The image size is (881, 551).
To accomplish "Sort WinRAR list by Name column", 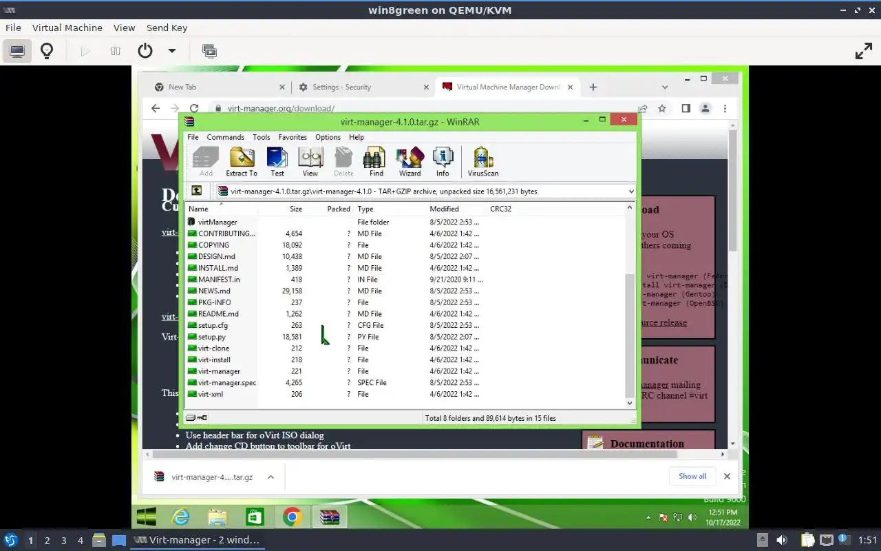I will [221, 208].
